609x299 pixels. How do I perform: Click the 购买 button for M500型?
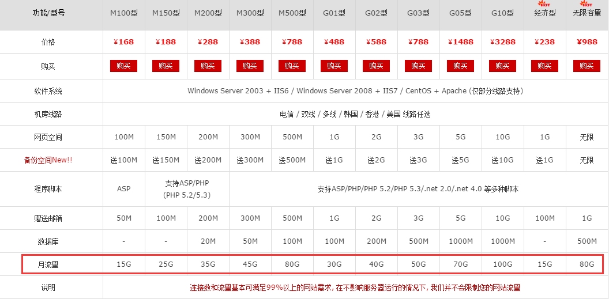pos(292,66)
